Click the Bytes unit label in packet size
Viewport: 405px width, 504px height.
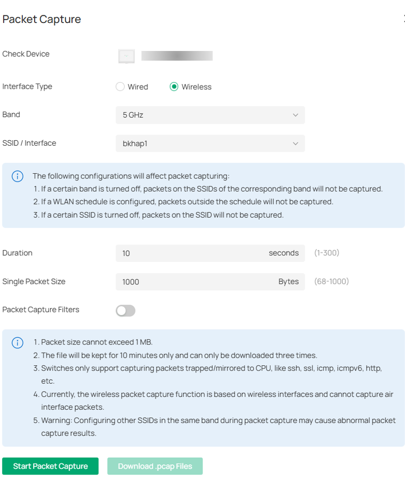[288, 281]
